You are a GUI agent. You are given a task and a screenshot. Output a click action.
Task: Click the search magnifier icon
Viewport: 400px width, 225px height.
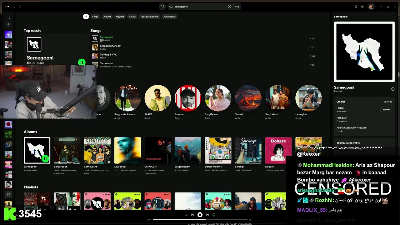coord(171,7)
